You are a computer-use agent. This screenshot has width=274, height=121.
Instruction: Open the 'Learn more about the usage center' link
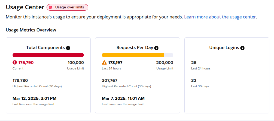(x=220, y=17)
